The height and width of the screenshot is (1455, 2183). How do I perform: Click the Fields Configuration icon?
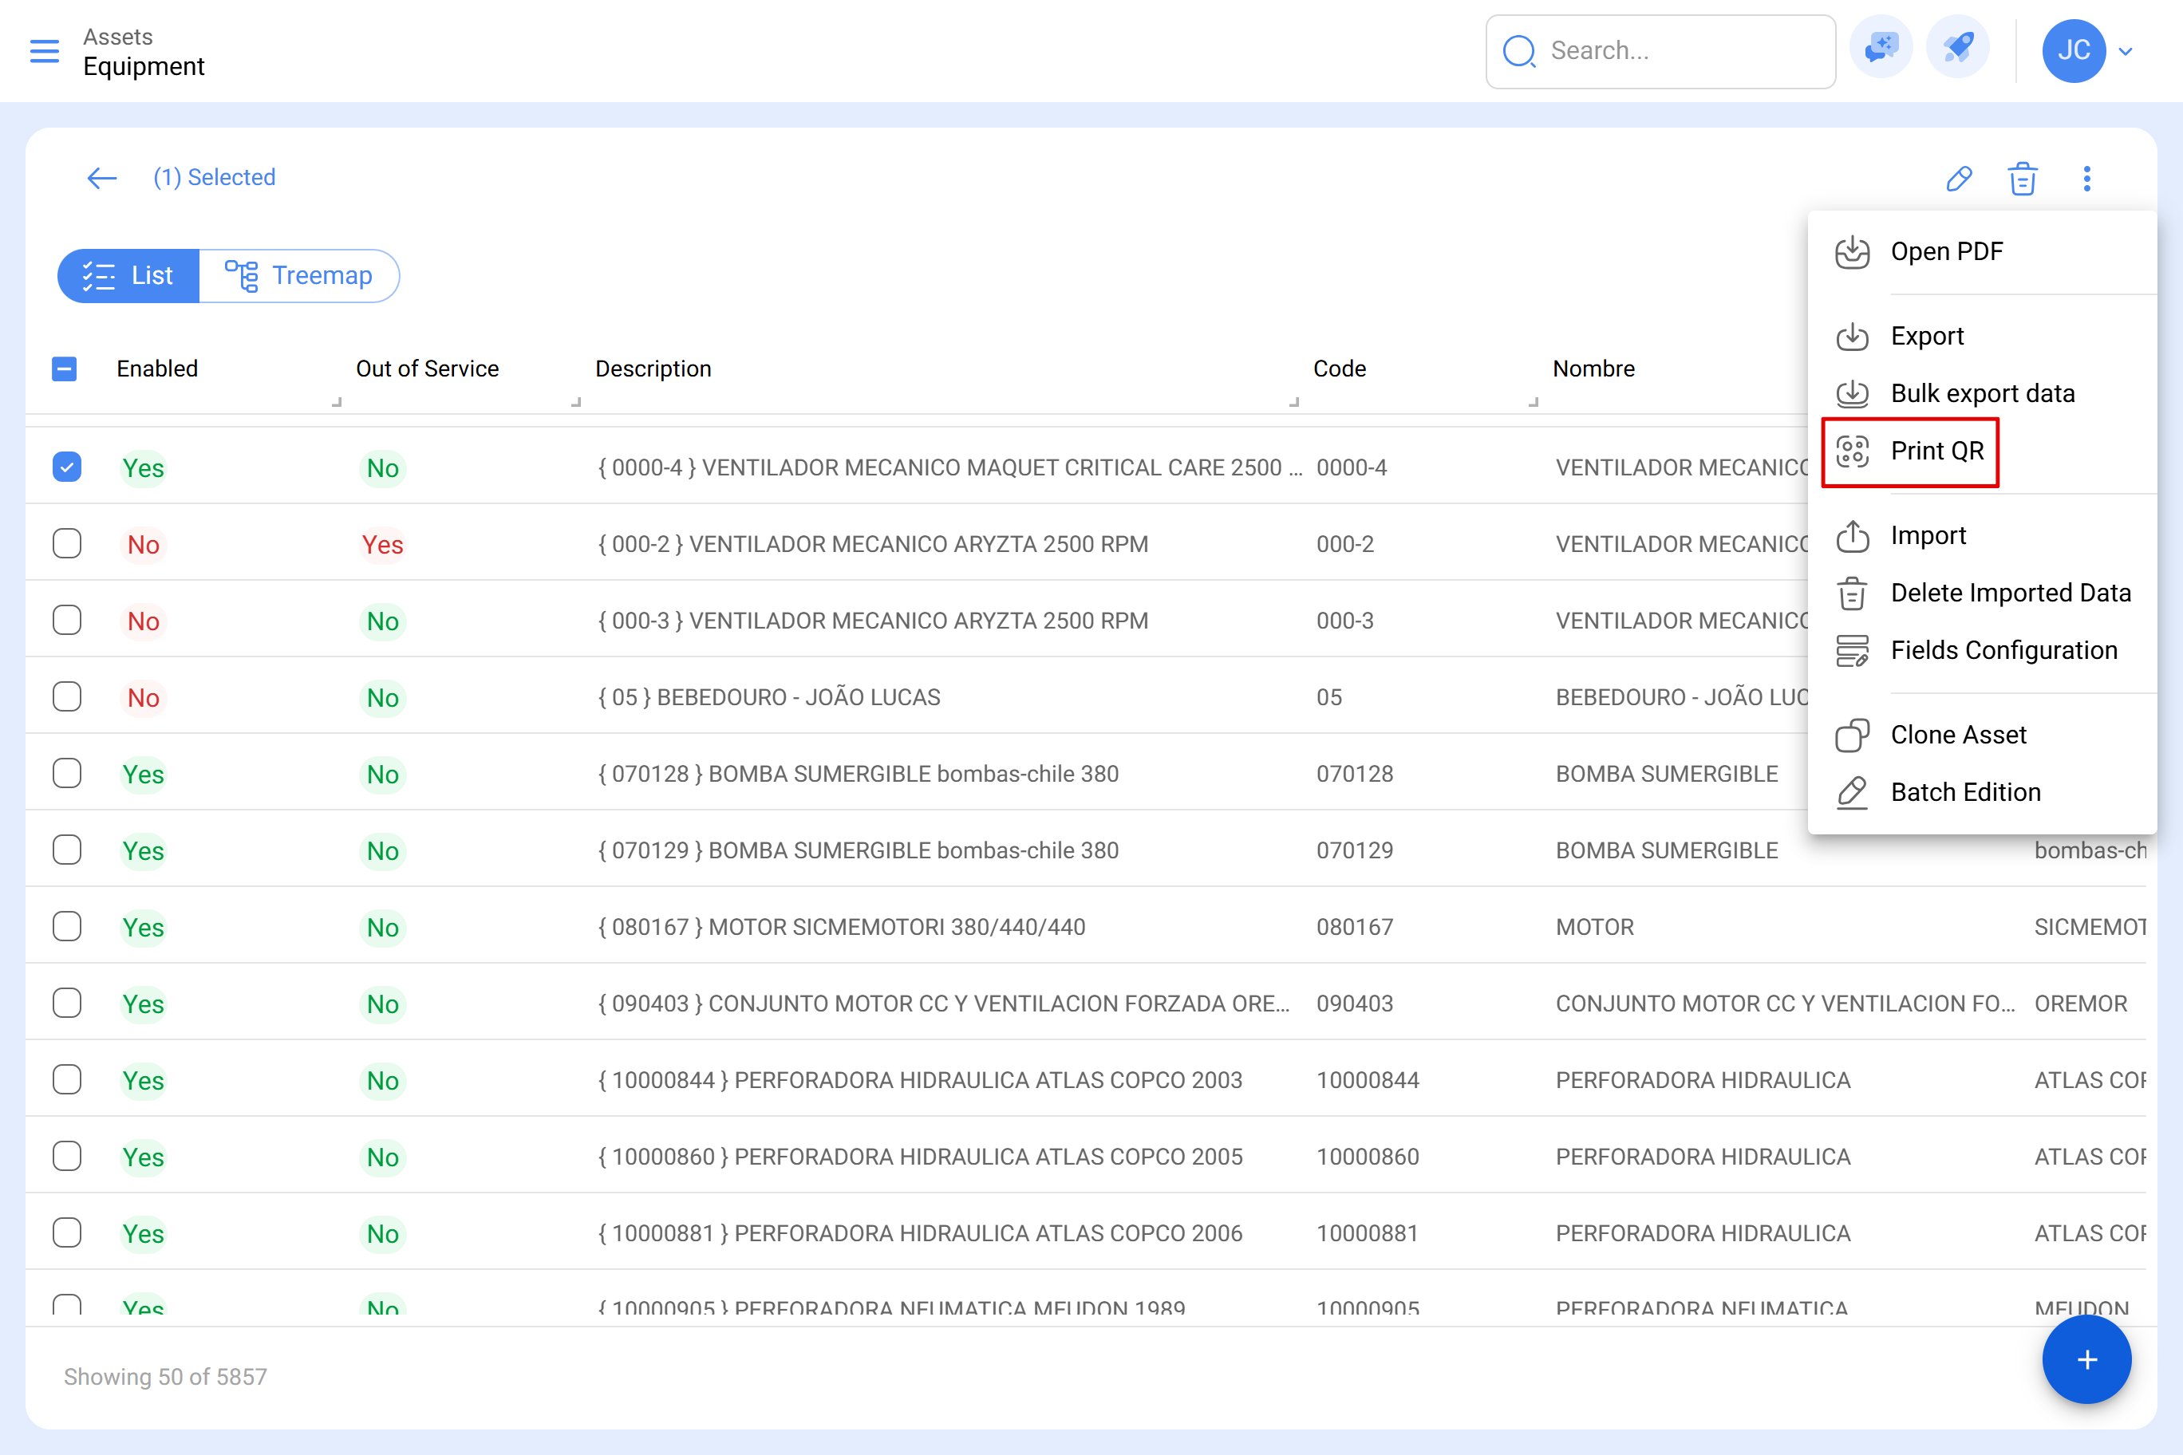pyautogui.click(x=1852, y=652)
